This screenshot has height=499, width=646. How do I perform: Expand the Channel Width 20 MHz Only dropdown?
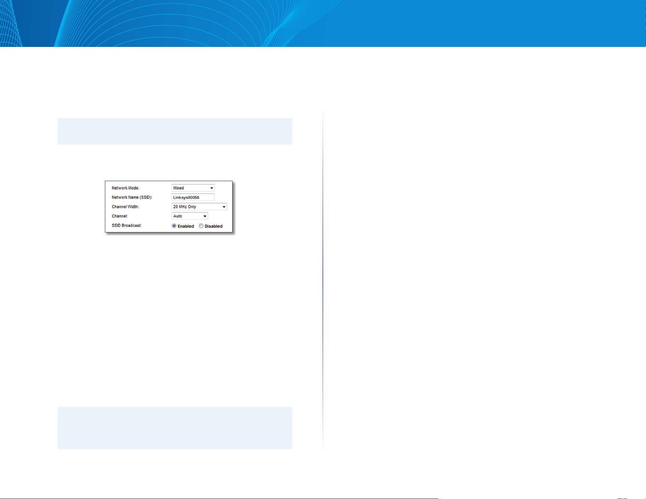(x=199, y=207)
